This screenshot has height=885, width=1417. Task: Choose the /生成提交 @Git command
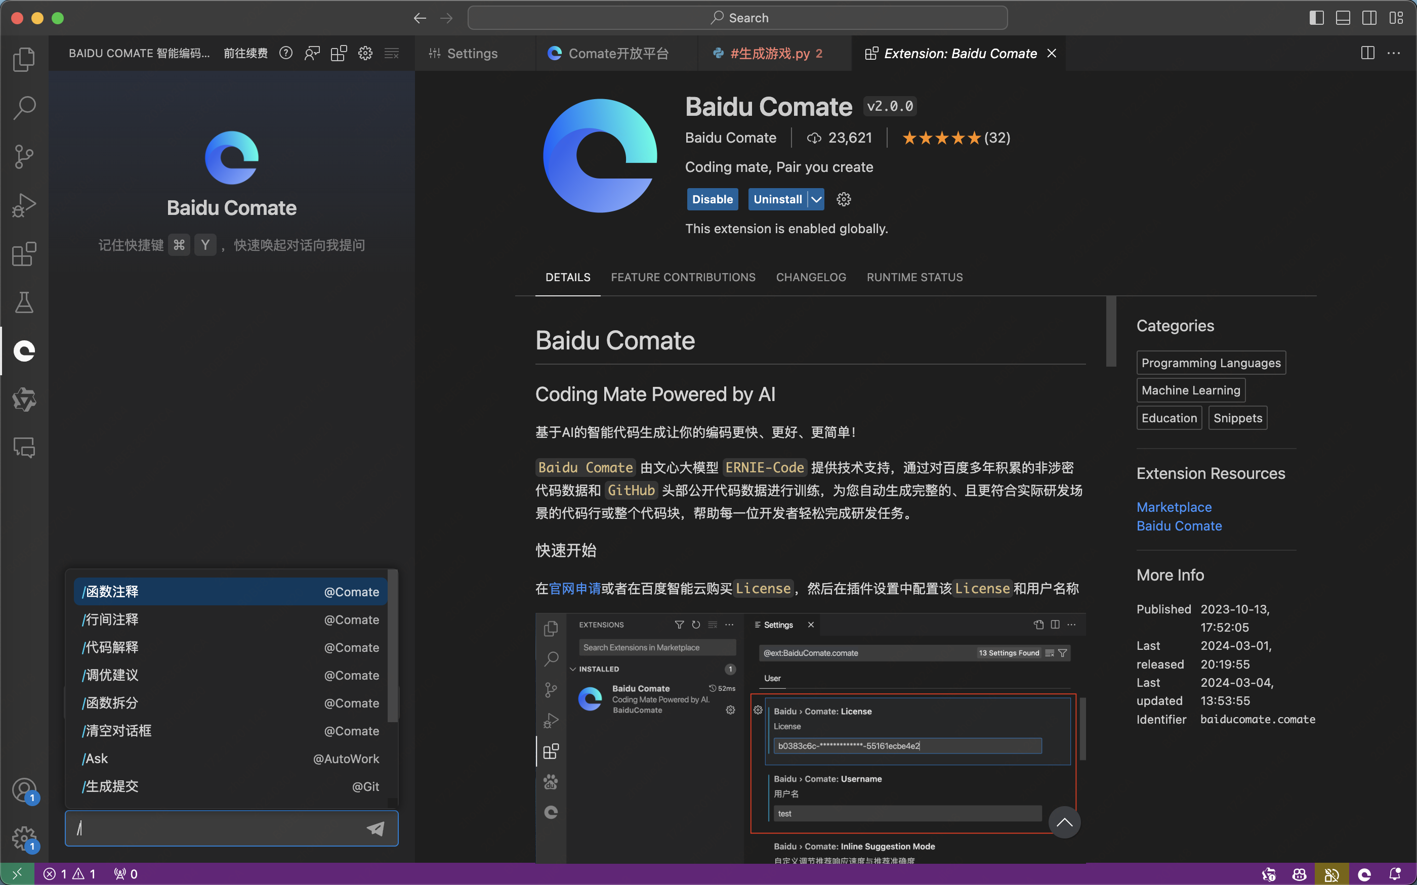point(230,786)
